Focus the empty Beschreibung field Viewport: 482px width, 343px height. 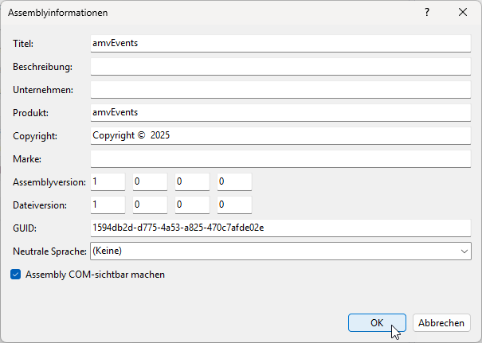point(280,66)
